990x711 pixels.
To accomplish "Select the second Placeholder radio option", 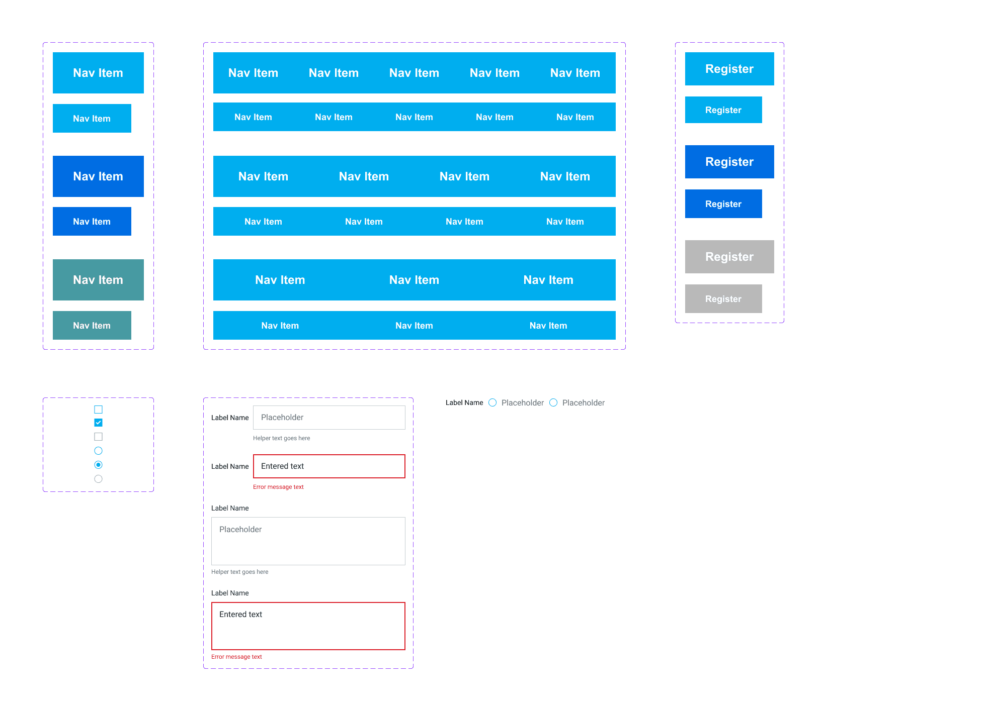I will tap(553, 402).
